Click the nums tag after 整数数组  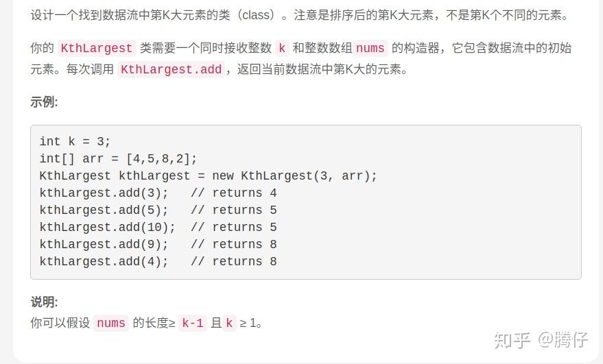370,48
